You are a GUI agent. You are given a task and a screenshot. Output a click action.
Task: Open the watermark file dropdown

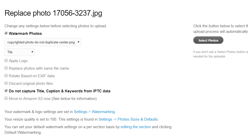click(43, 42)
